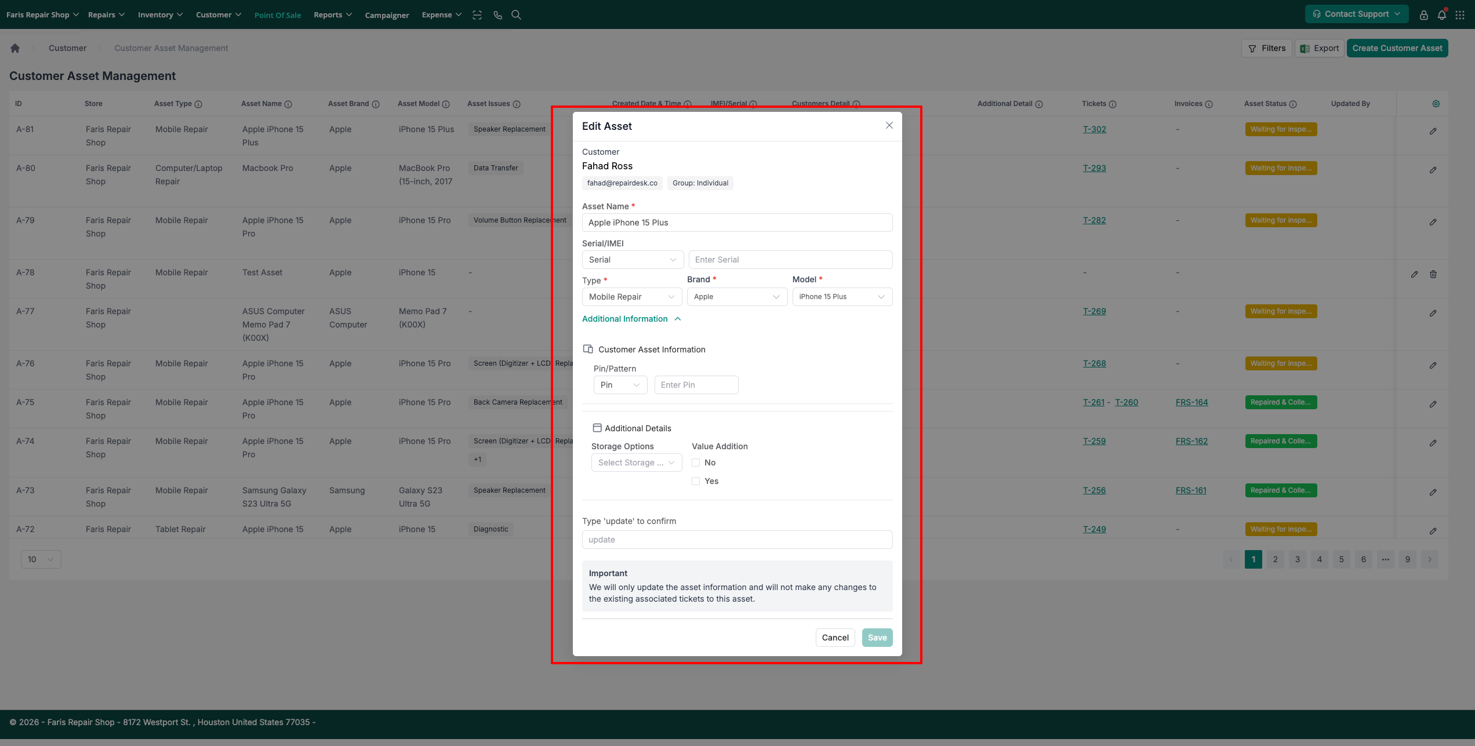The width and height of the screenshot is (1475, 746).
Task: Open the phone dialer icon in navbar
Action: tap(497, 15)
